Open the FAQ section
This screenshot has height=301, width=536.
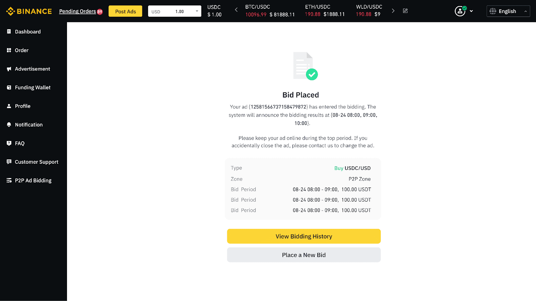tap(19, 143)
